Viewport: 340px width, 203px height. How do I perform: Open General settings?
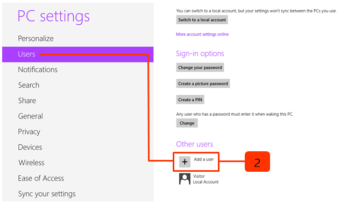point(31,116)
